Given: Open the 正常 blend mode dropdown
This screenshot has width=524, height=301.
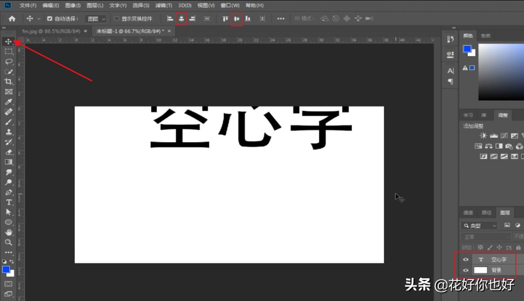Looking at the screenshot, I should 485,237.
